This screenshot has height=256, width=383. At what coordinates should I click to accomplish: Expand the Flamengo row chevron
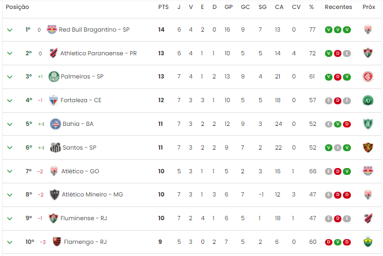10,242
